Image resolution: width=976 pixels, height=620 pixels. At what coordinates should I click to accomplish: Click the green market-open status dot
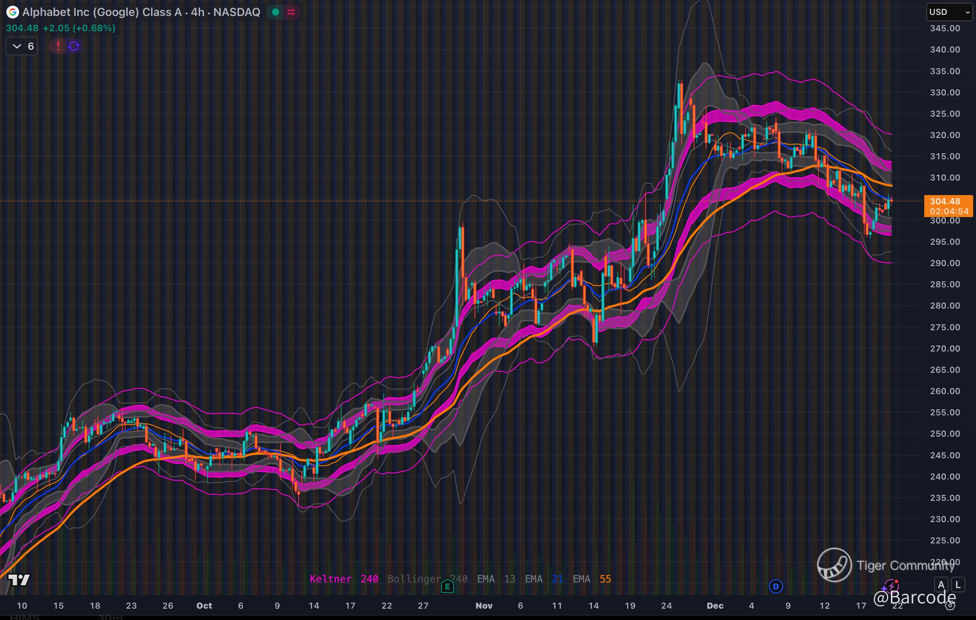[x=276, y=12]
